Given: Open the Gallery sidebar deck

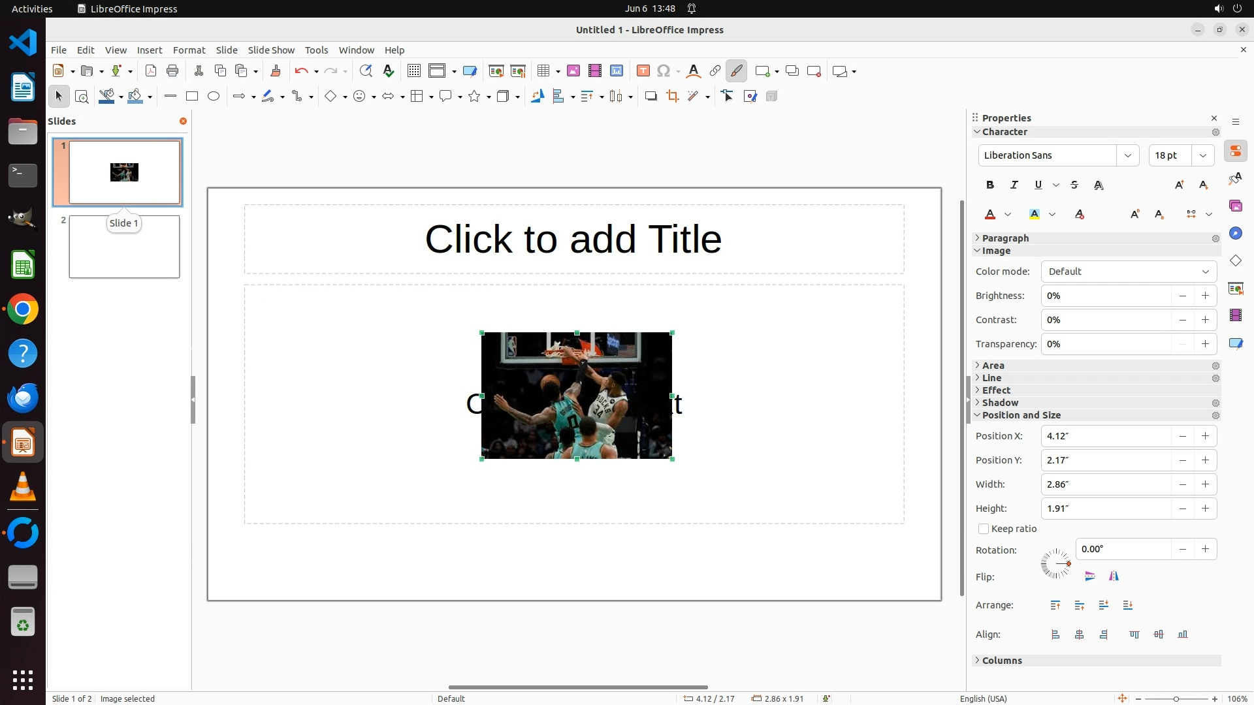Looking at the screenshot, I should pos(1235,206).
